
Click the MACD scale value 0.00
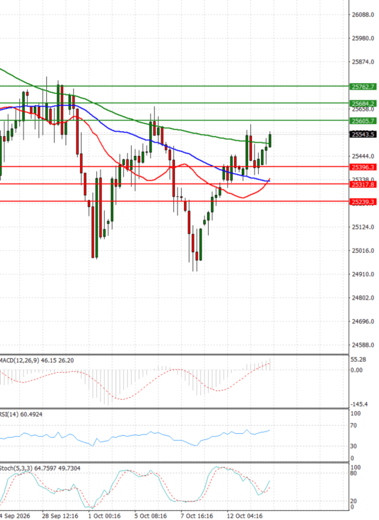[x=356, y=370]
